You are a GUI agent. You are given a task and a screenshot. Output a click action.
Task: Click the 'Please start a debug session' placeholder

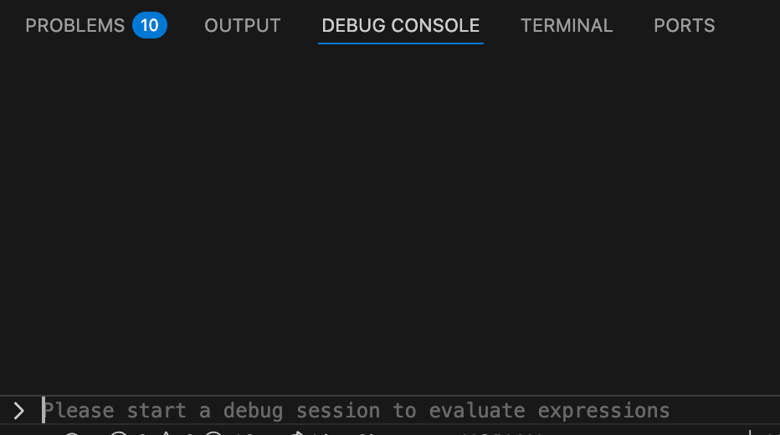coord(357,411)
